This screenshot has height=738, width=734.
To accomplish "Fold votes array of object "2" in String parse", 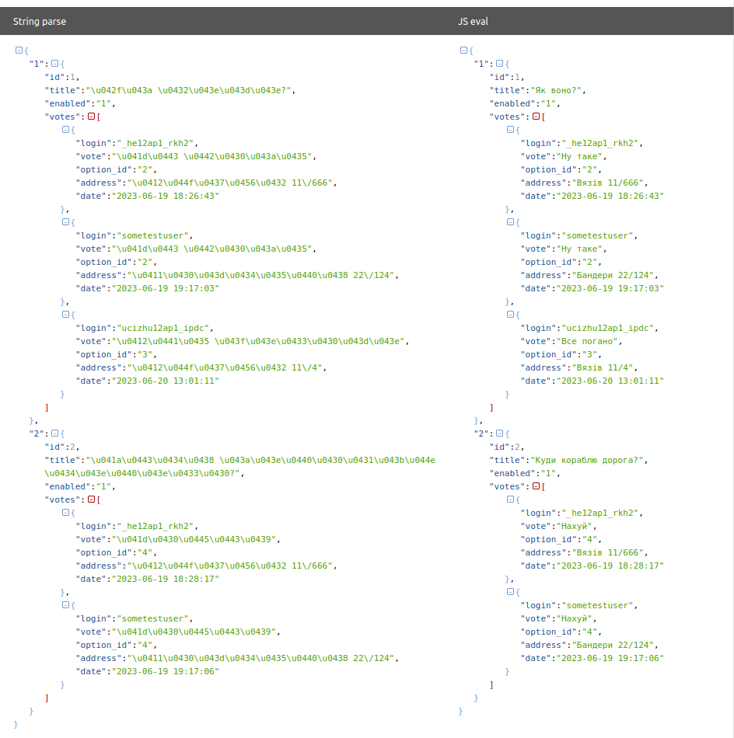I will point(91,500).
